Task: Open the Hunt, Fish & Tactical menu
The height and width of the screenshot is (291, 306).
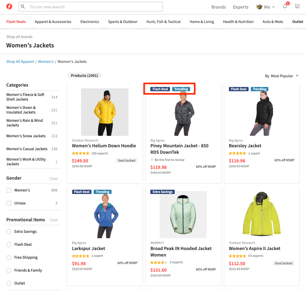Action: click(x=164, y=22)
